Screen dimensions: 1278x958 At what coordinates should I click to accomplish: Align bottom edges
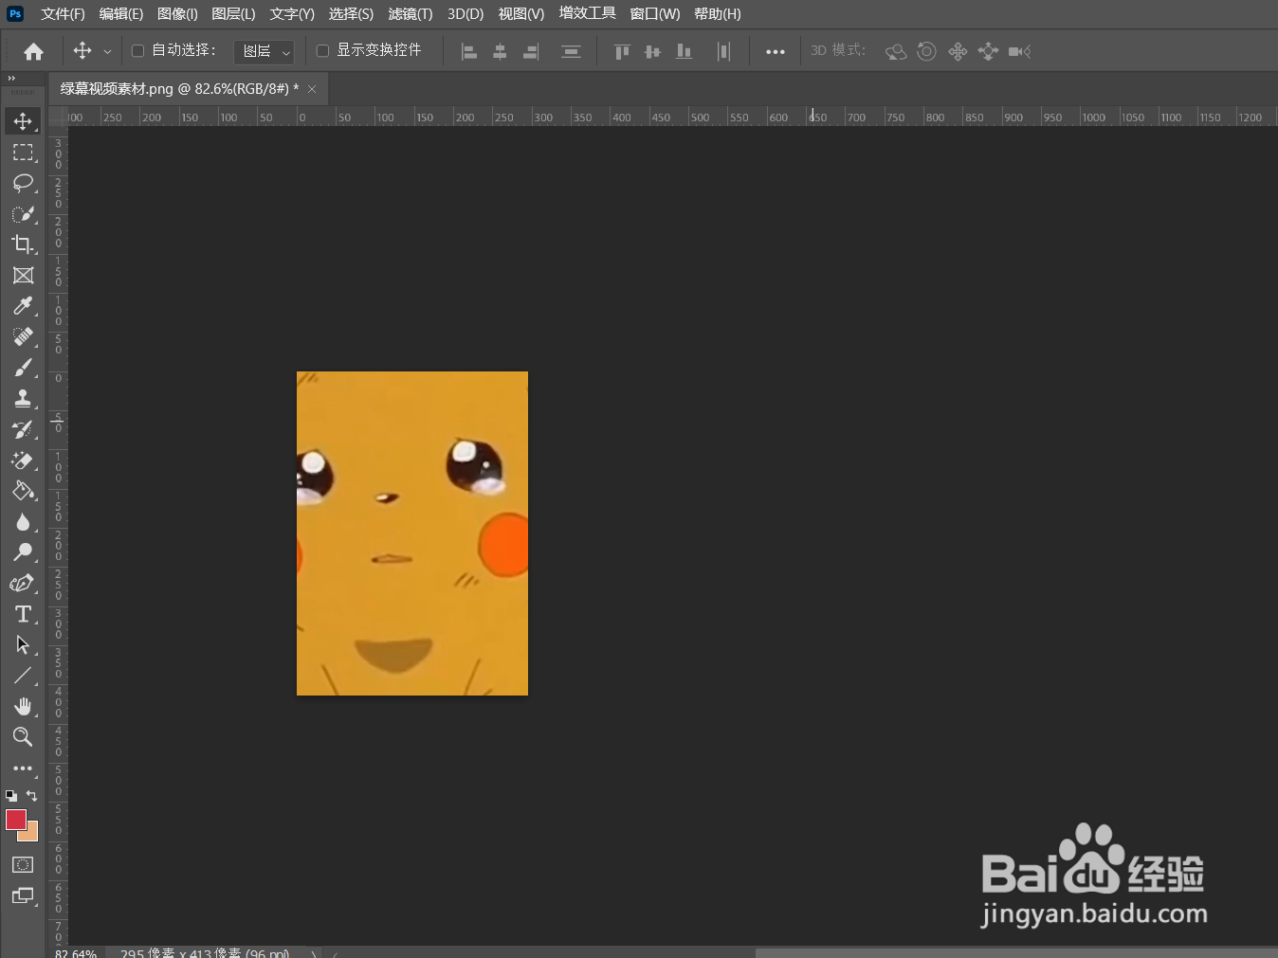(x=684, y=51)
